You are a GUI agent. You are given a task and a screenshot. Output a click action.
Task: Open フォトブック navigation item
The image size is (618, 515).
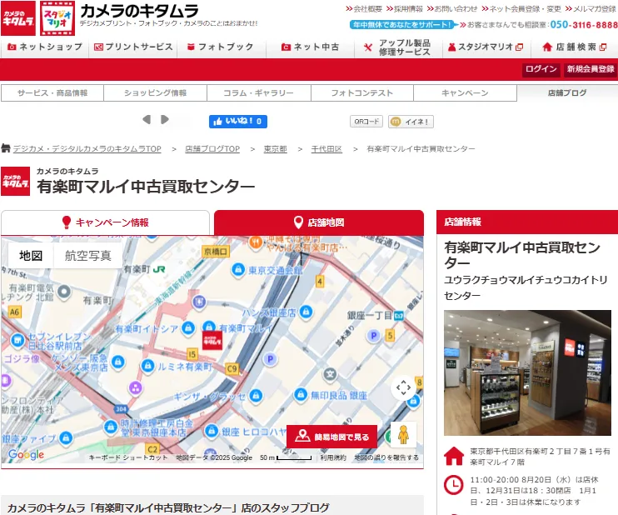(221, 47)
